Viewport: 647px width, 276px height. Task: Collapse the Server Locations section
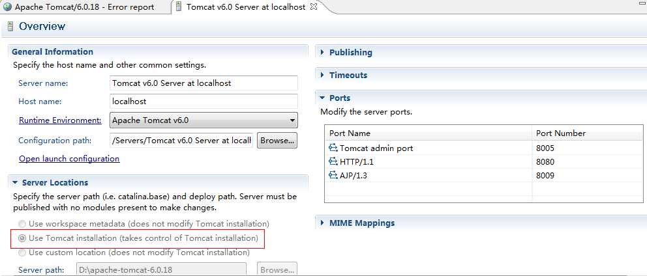coord(15,182)
